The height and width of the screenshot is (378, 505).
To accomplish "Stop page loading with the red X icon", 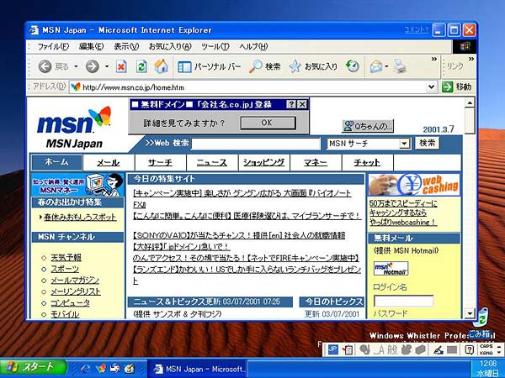I will pos(121,66).
